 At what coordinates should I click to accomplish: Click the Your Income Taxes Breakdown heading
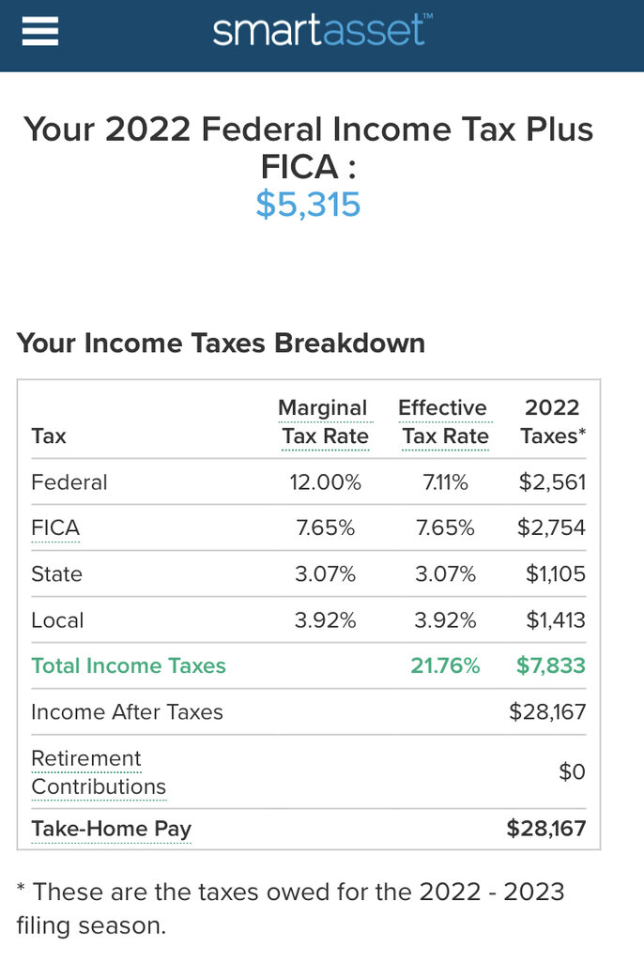tap(221, 343)
